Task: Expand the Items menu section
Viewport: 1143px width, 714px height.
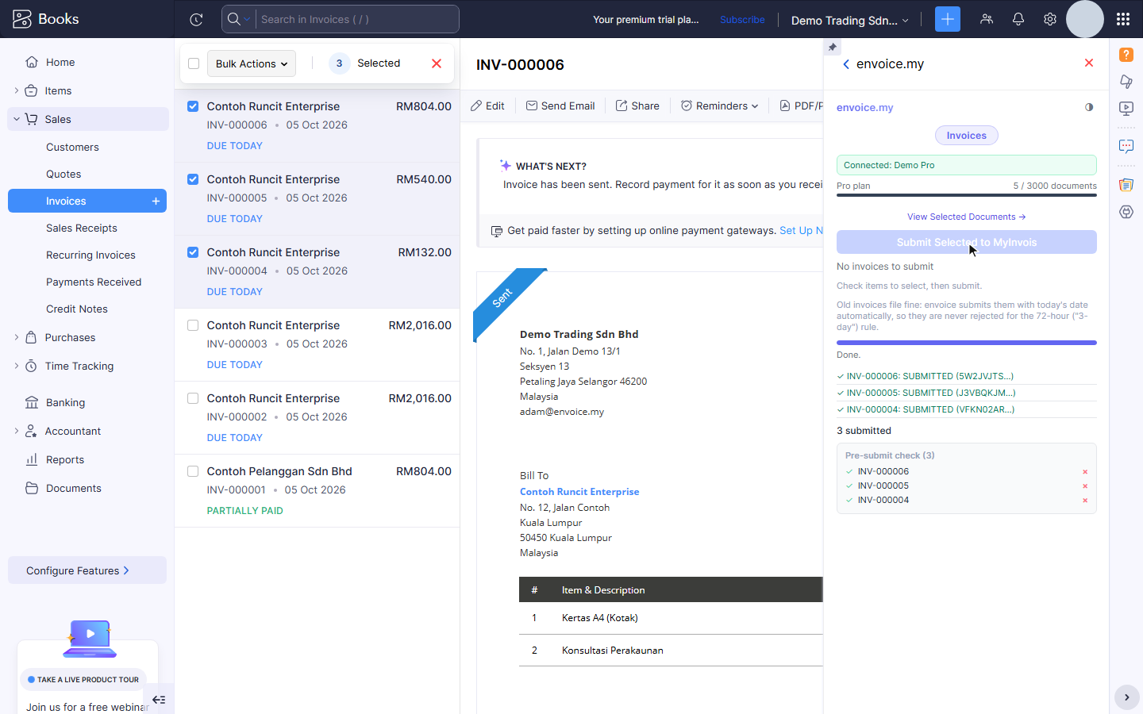Action: click(x=17, y=90)
